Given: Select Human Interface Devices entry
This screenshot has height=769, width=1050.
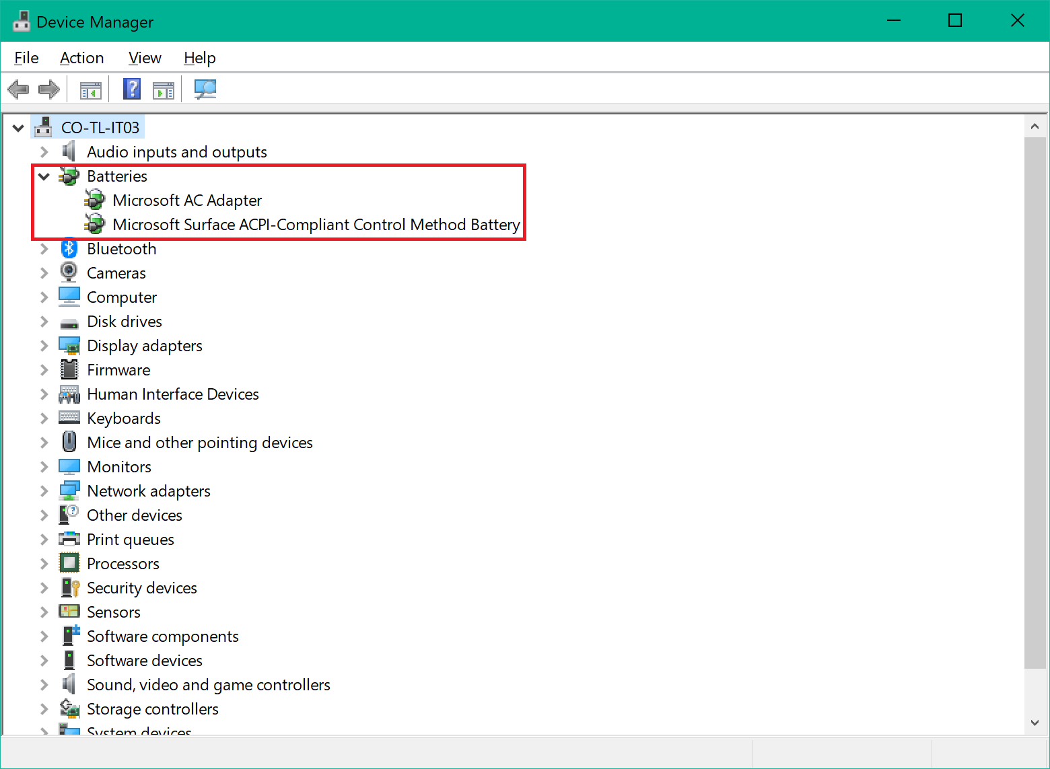Looking at the screenshot, I should pos(173,394).
